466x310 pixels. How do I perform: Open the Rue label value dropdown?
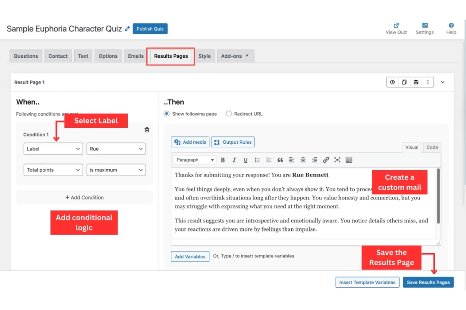[x=116, y=149]
